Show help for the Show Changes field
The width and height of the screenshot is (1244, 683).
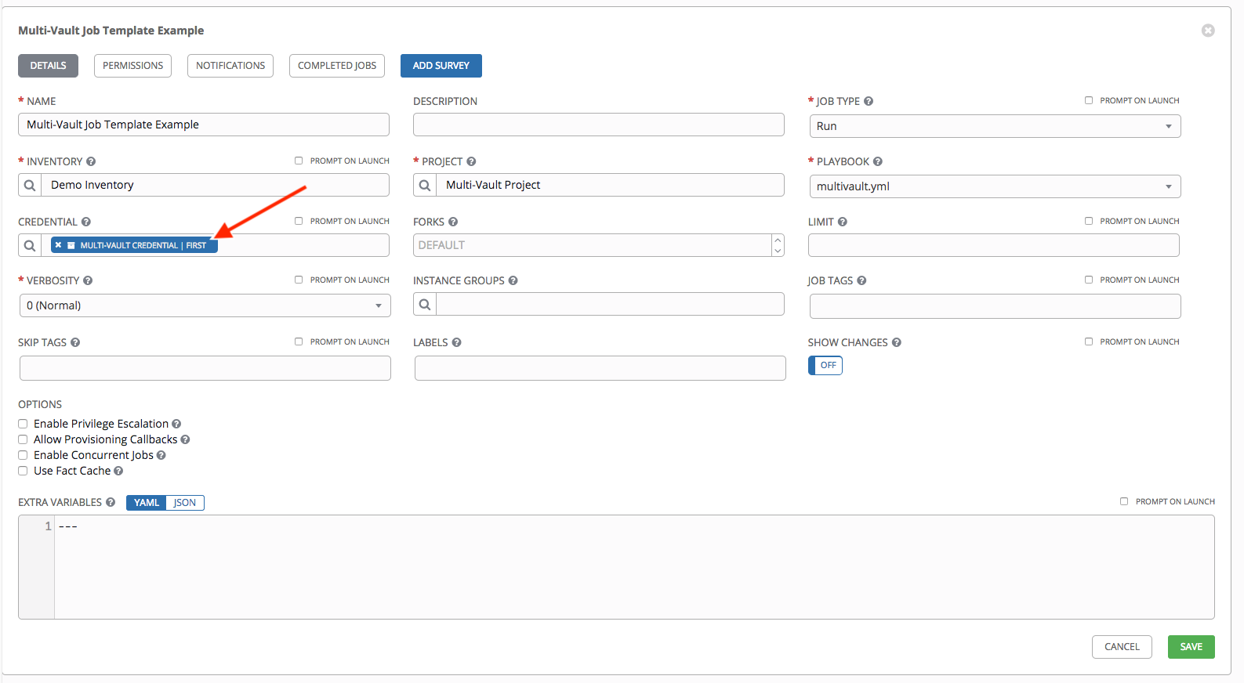coord(897,342)
